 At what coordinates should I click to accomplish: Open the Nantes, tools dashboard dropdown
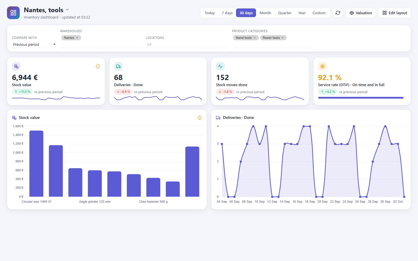67,10
